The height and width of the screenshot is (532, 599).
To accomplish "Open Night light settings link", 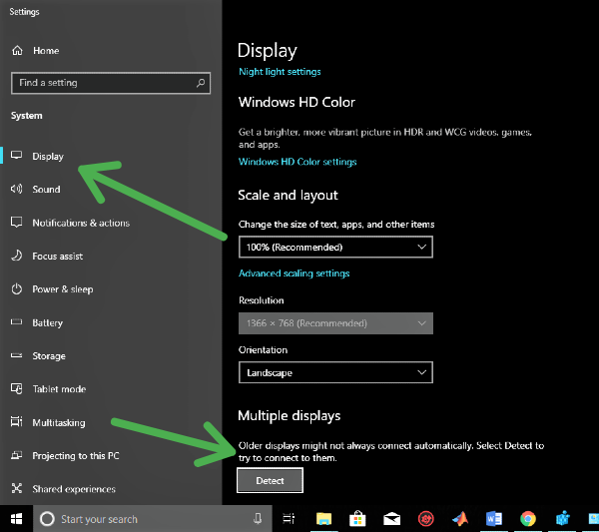I will click(280, 72).
